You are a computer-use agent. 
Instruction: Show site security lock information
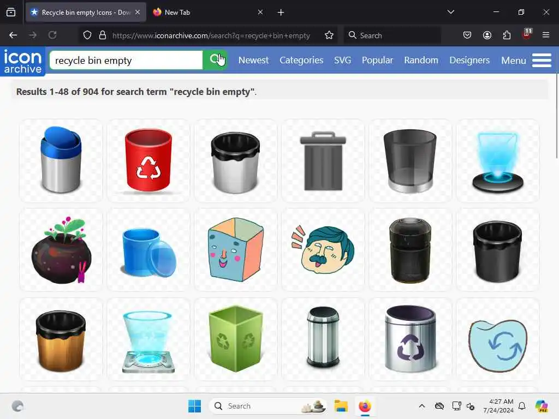pyautogui.click(x=102, y=35)
